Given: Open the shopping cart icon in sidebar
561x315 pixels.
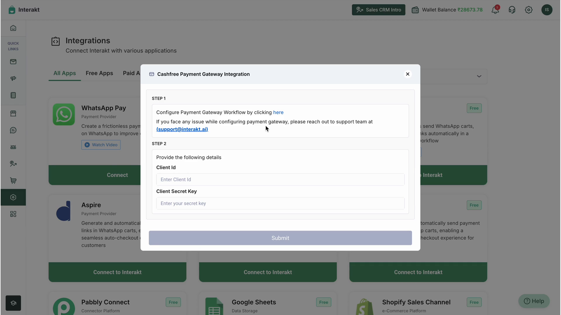Looking at the screenshot, I should click(x=13, y=181).
